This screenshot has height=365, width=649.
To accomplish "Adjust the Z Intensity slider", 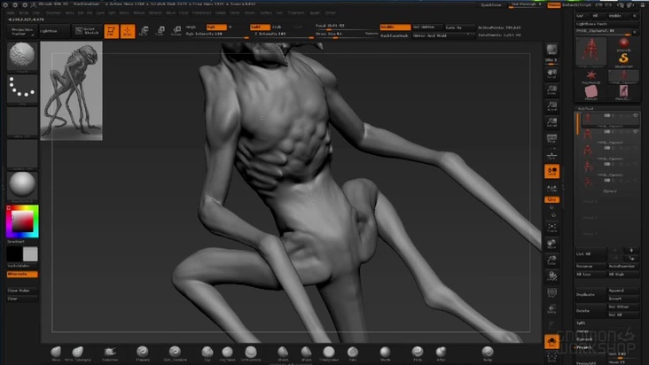I will 283,35.
